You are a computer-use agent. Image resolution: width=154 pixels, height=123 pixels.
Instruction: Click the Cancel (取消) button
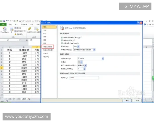[137, 101]
